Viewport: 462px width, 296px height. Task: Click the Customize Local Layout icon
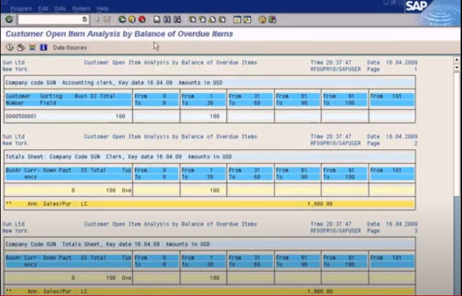pos(272,19)
